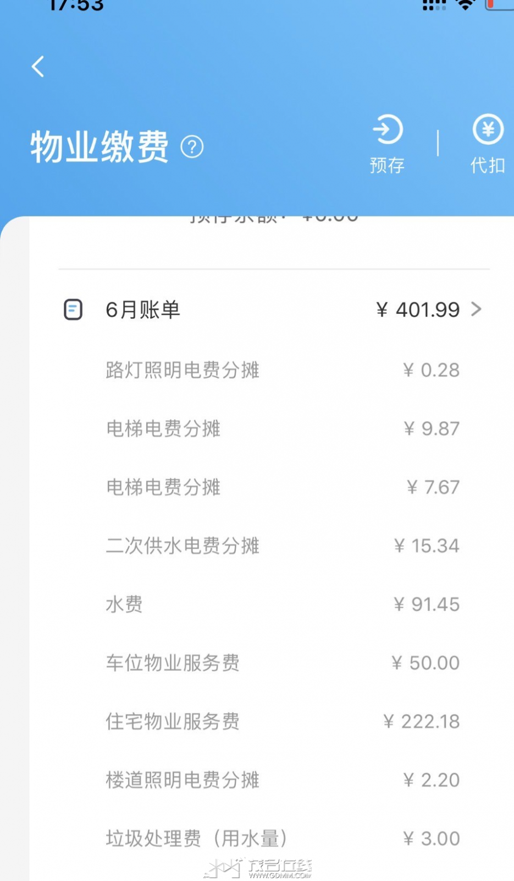
Task: Tap the 预存 label
Action: [x=387, y=165]
